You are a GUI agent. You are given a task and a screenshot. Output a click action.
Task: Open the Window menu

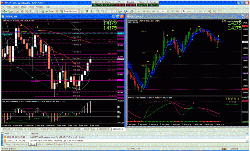pos(40,7)
